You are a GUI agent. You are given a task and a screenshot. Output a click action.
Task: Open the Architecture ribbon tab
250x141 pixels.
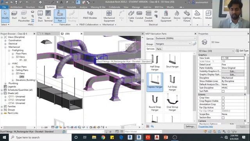[16, 7]
